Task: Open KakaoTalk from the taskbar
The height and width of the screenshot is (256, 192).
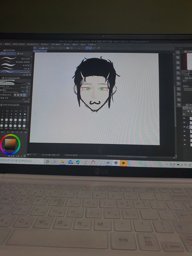Action: tap(123, 163)
